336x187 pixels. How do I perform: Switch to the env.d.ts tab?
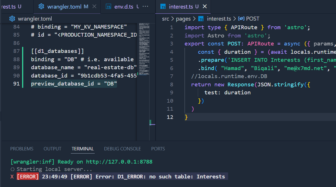[124, 7]
